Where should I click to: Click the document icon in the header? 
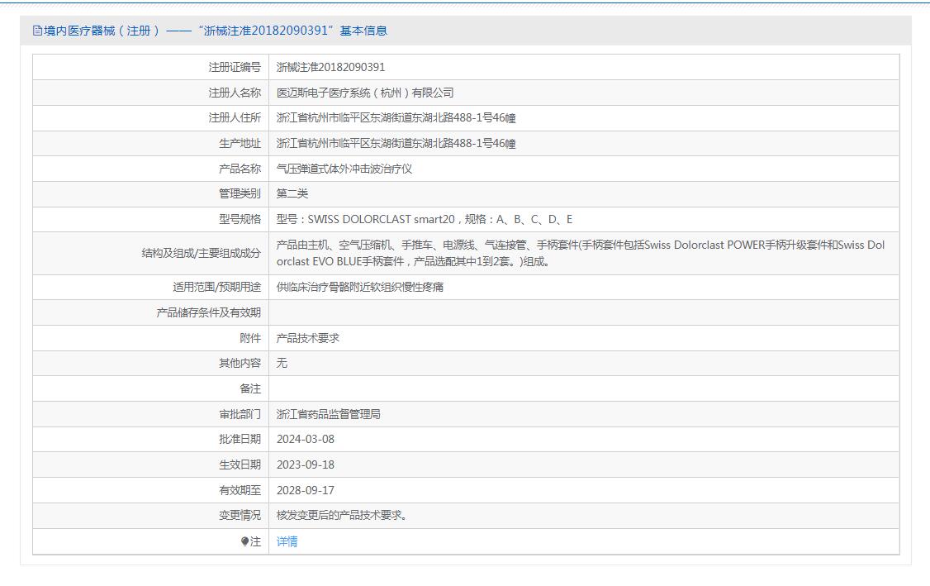(37, 31)
